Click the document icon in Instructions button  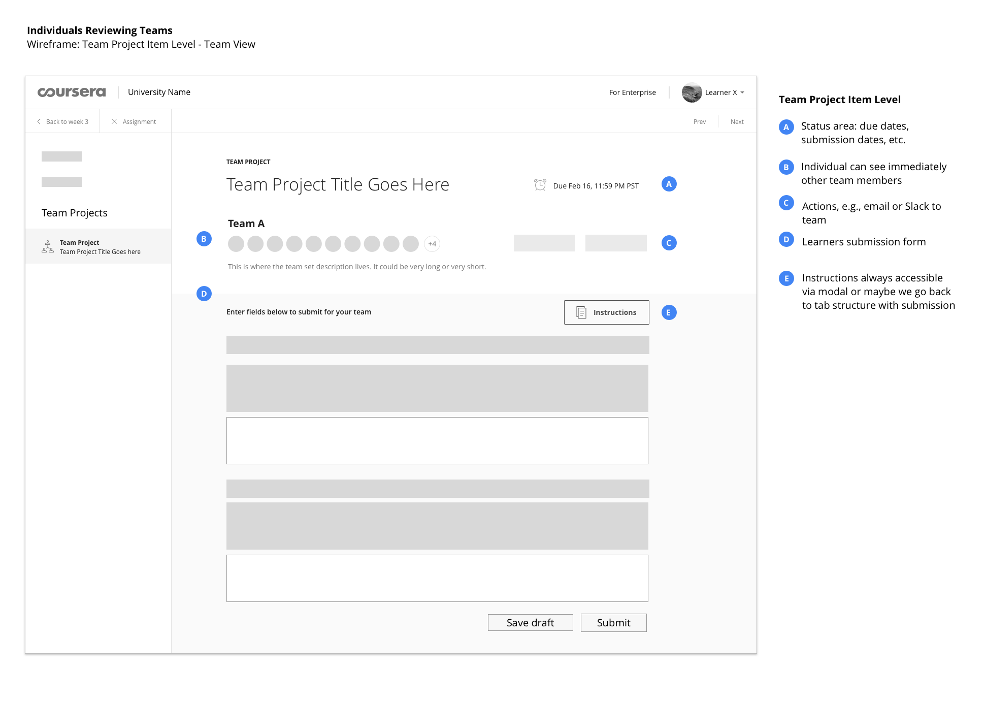[581, 312]
